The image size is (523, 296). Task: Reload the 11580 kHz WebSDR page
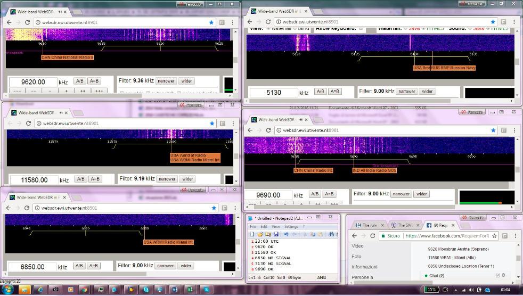28,124
